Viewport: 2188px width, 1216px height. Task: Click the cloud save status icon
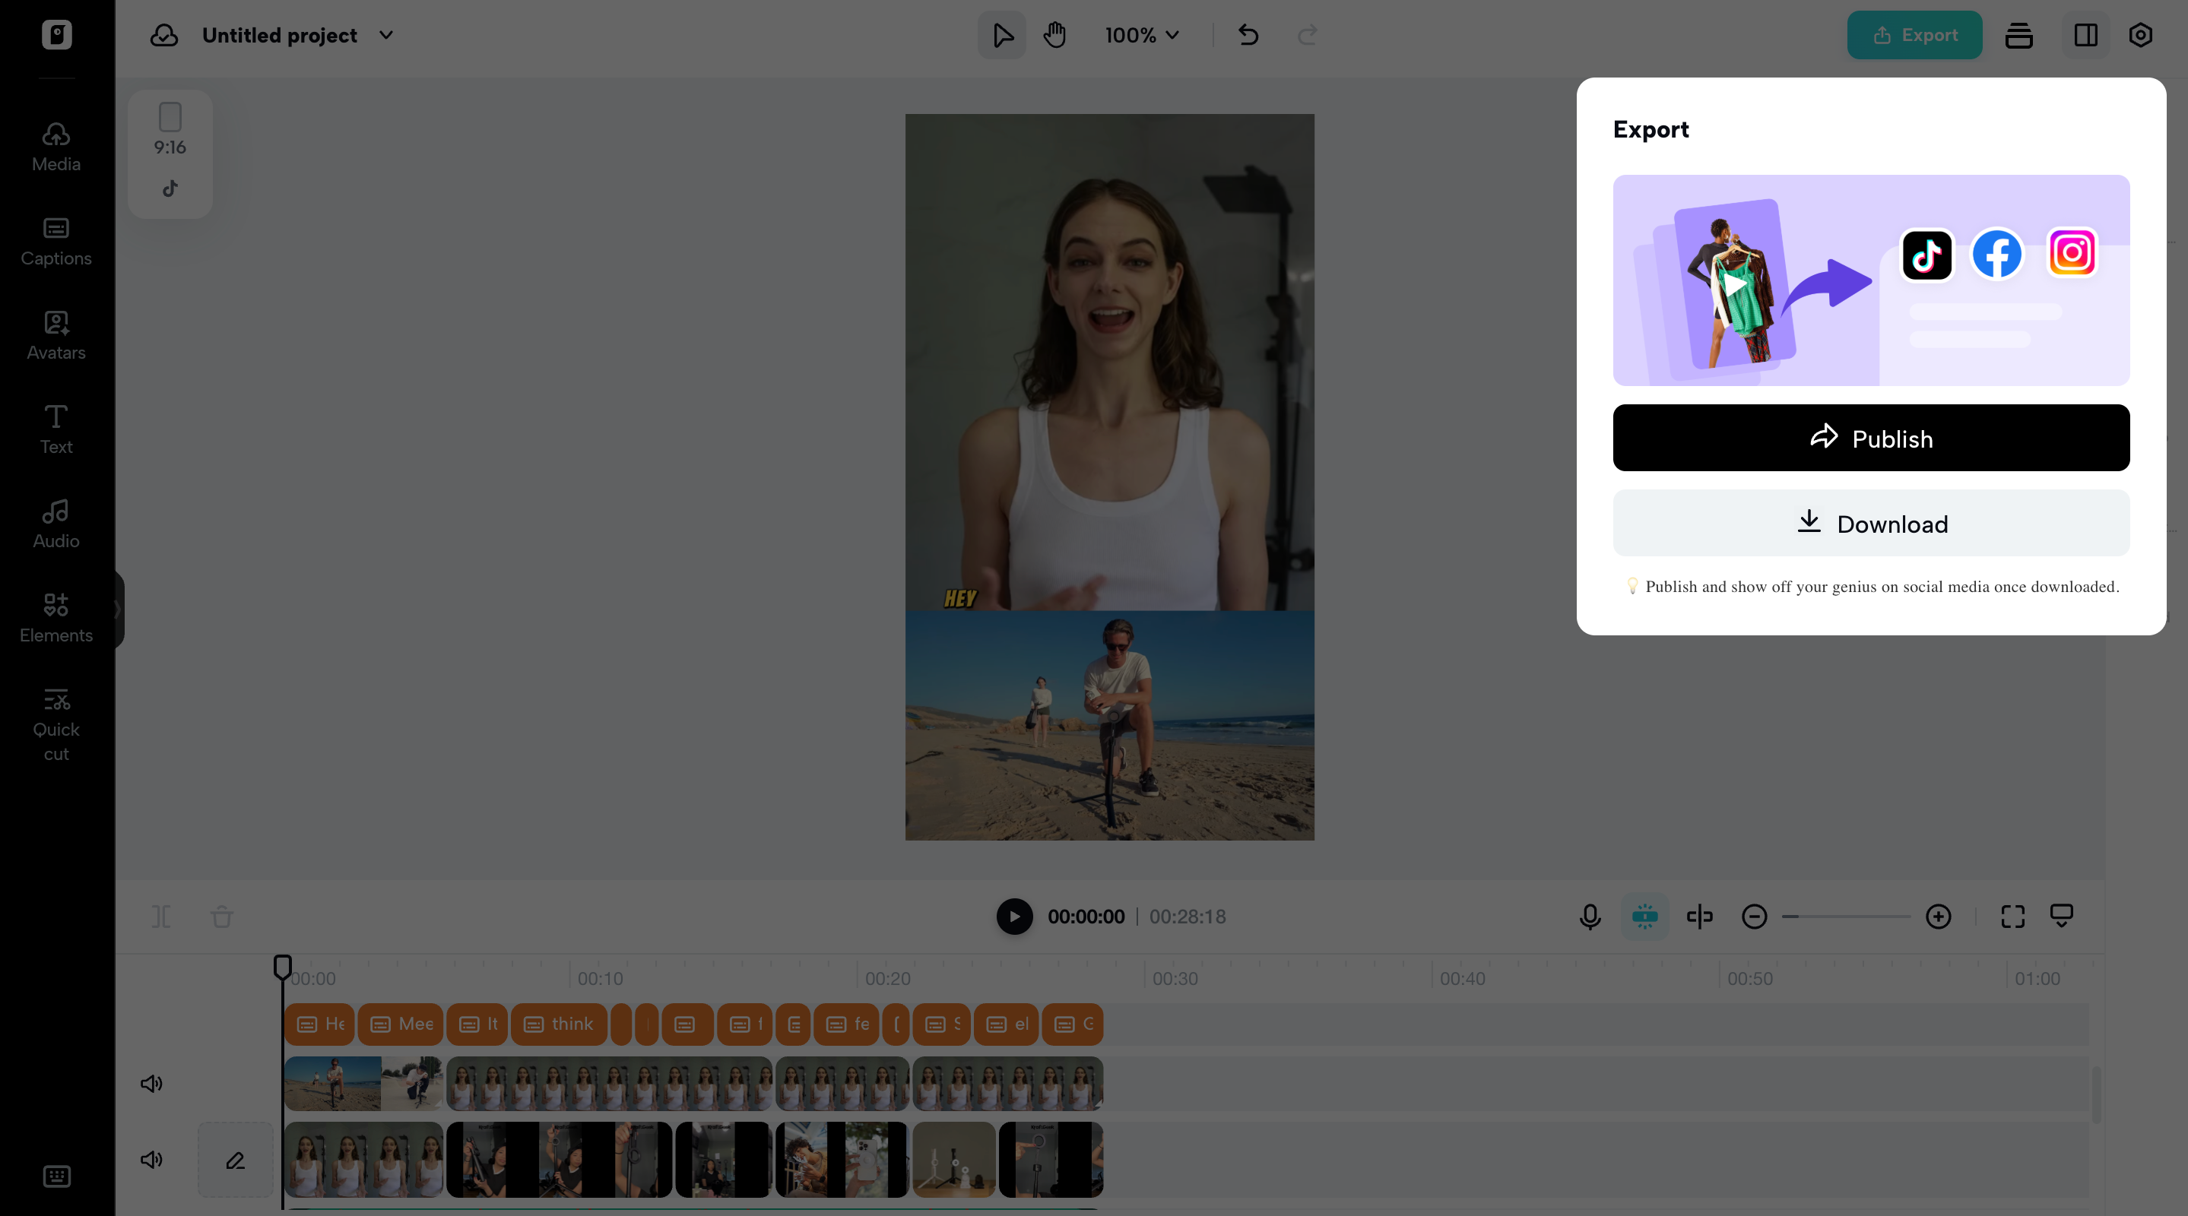[164, 35]
